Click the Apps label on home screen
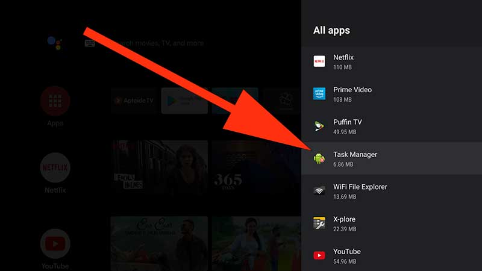The image size is (482, 271). [55, 123]
